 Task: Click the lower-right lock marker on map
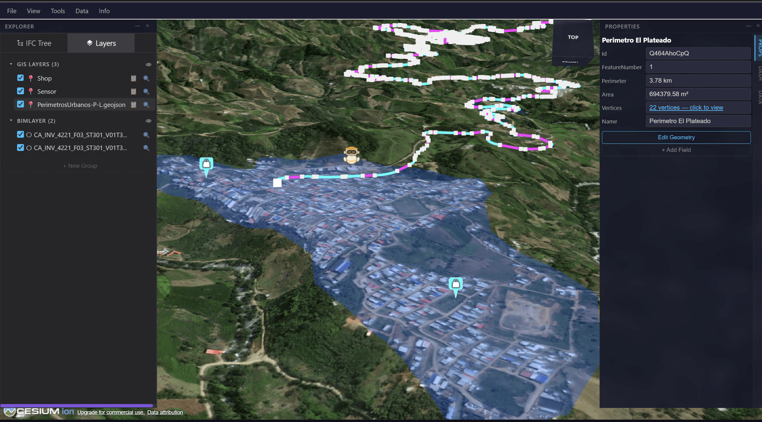(x=456, y=287)
